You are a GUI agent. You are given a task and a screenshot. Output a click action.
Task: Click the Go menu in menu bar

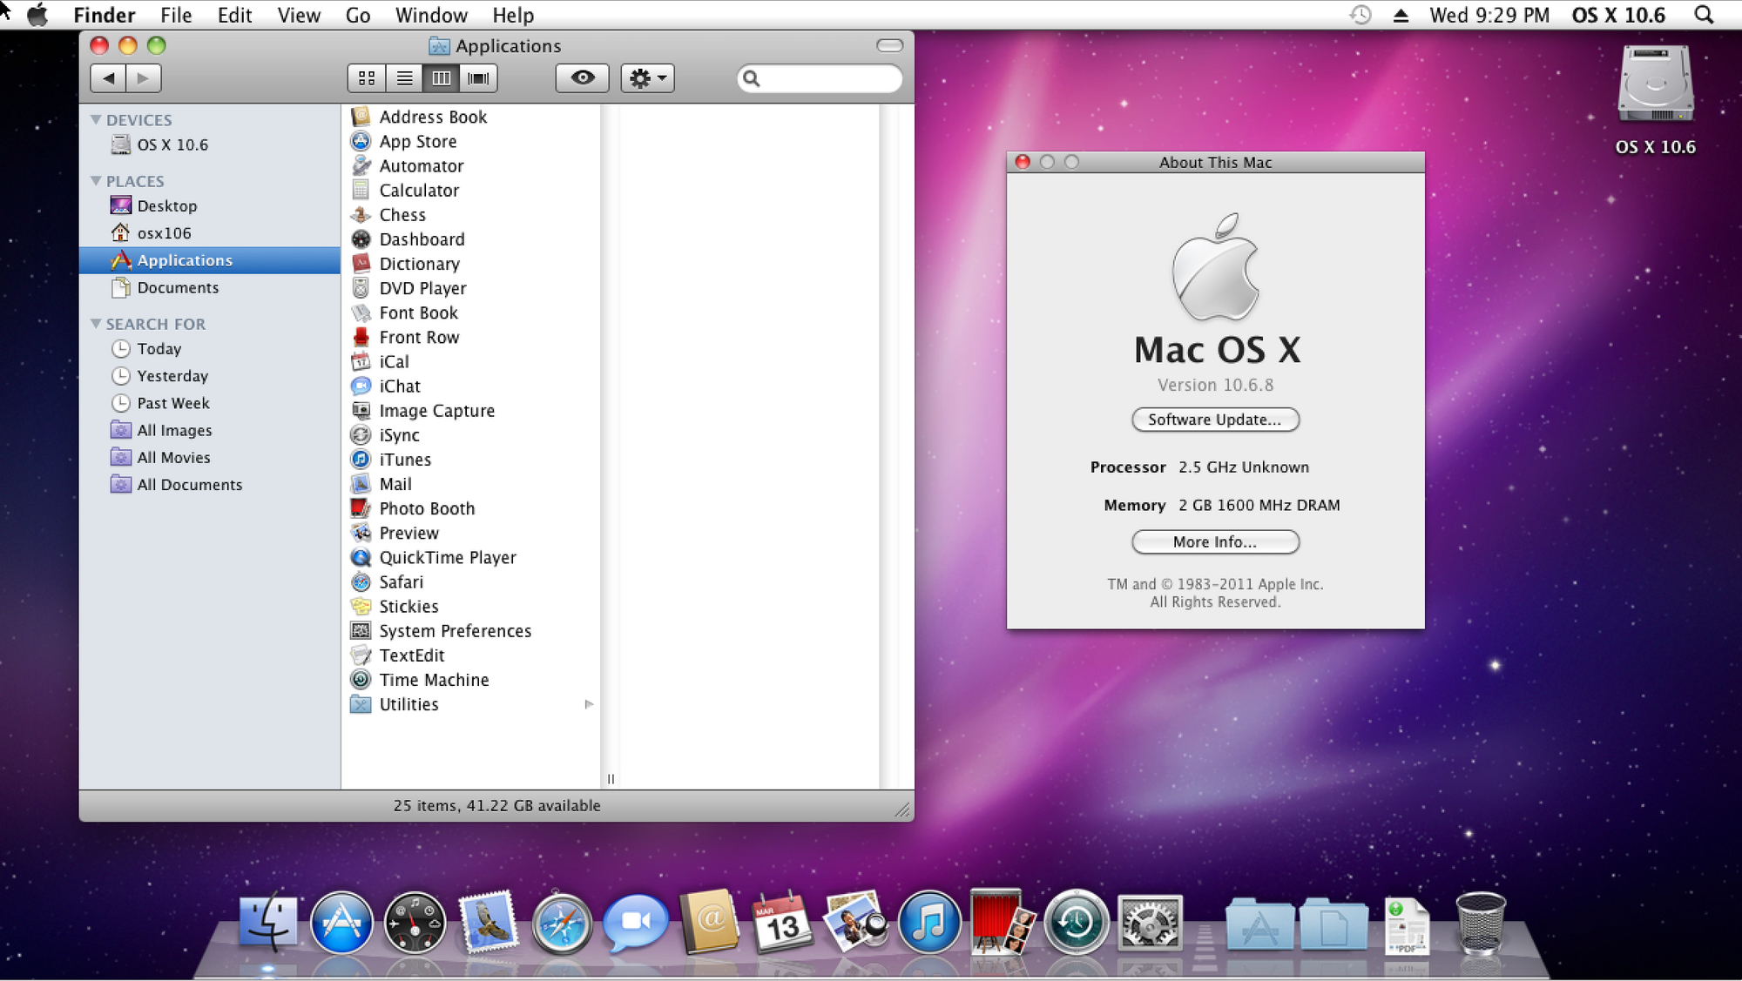click(356, 14)
